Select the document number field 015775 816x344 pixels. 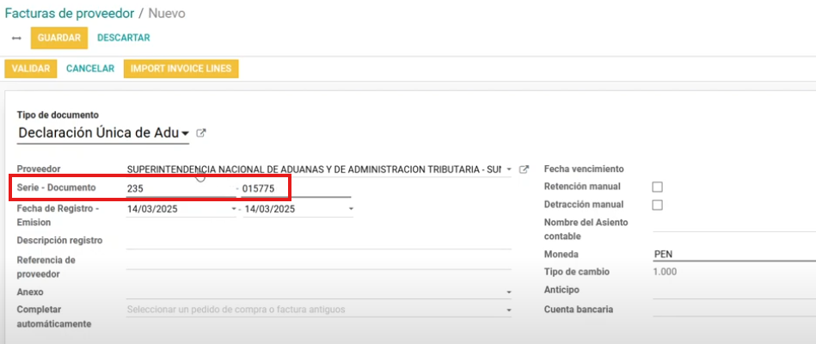point(295,188)
